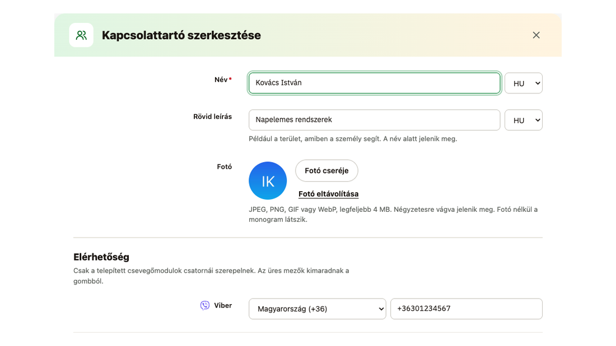
Task: Click the contacts people icon in header
Action: tap(81, 35)
